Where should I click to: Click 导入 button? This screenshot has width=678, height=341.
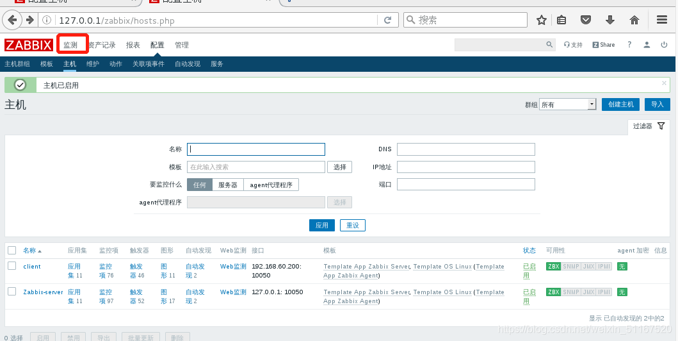[x=658, y=104]
